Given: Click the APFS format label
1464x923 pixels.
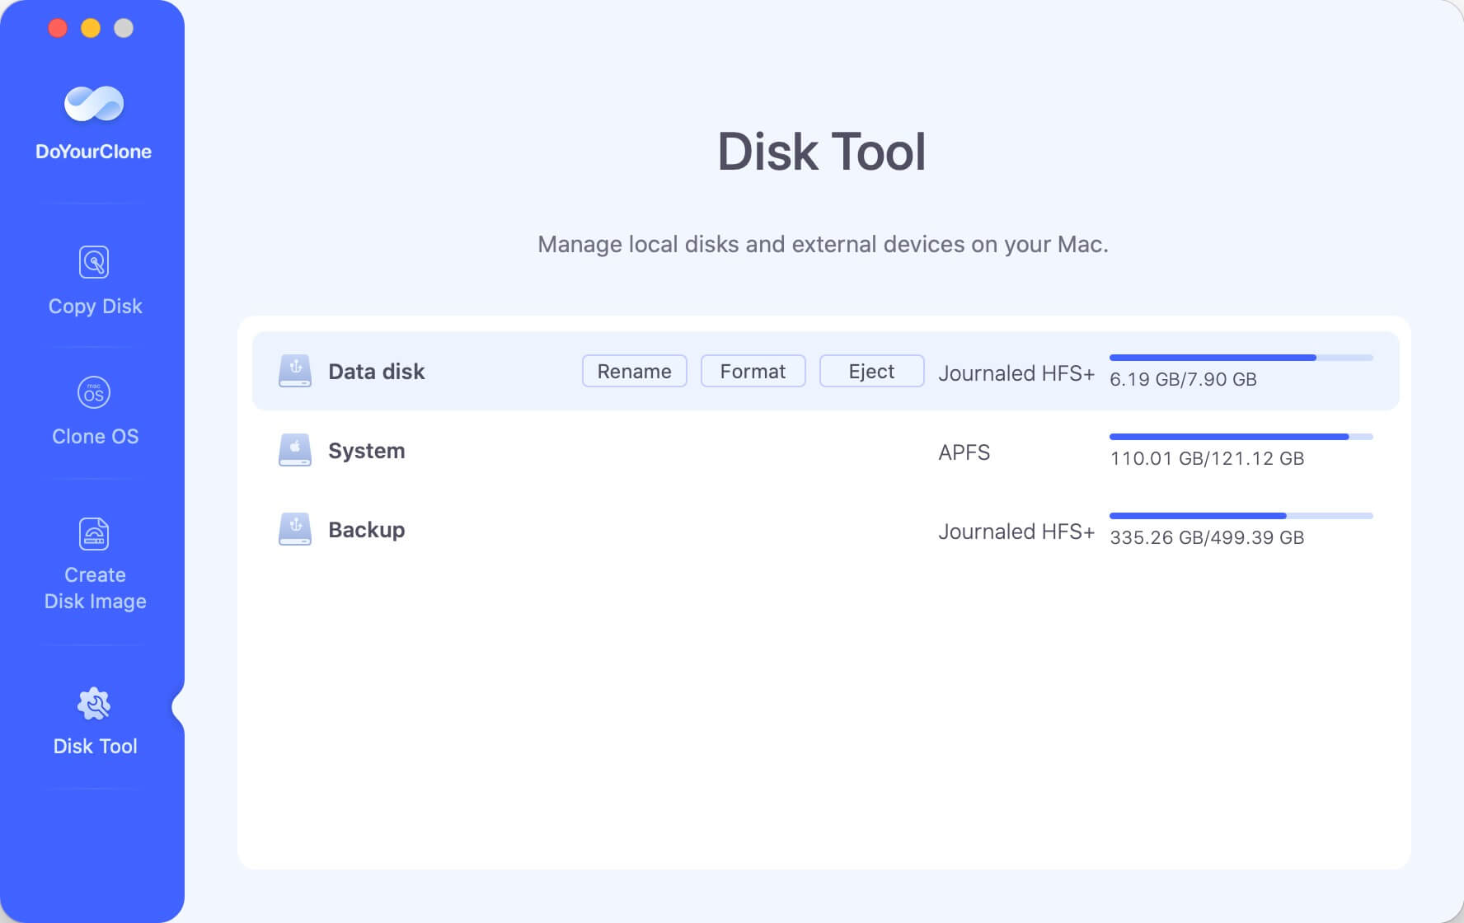Looking at the screenshot, I should click(965, 452).
